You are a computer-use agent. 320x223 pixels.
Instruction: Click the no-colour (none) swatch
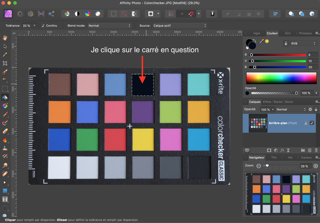click(x=247, y=48)
